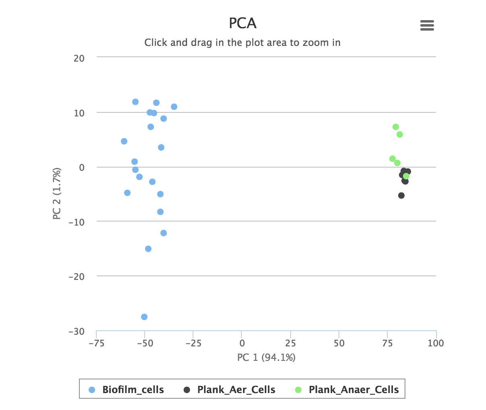The image size is (486, 410).
Task: Click the top-left biofilm point near PC2 12
Action: coord(135,102)
